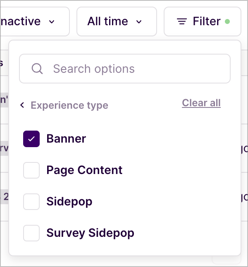This screenshot has height=267, width=248.
Task: Select the Survey Sidepop option label
Action: tap(90, 233)
